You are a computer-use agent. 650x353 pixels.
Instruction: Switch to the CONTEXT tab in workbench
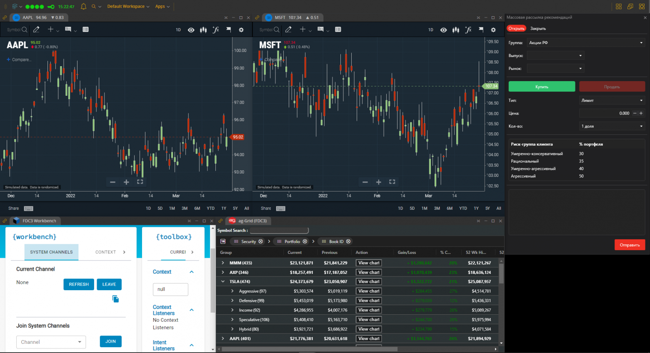click(105, 252)
